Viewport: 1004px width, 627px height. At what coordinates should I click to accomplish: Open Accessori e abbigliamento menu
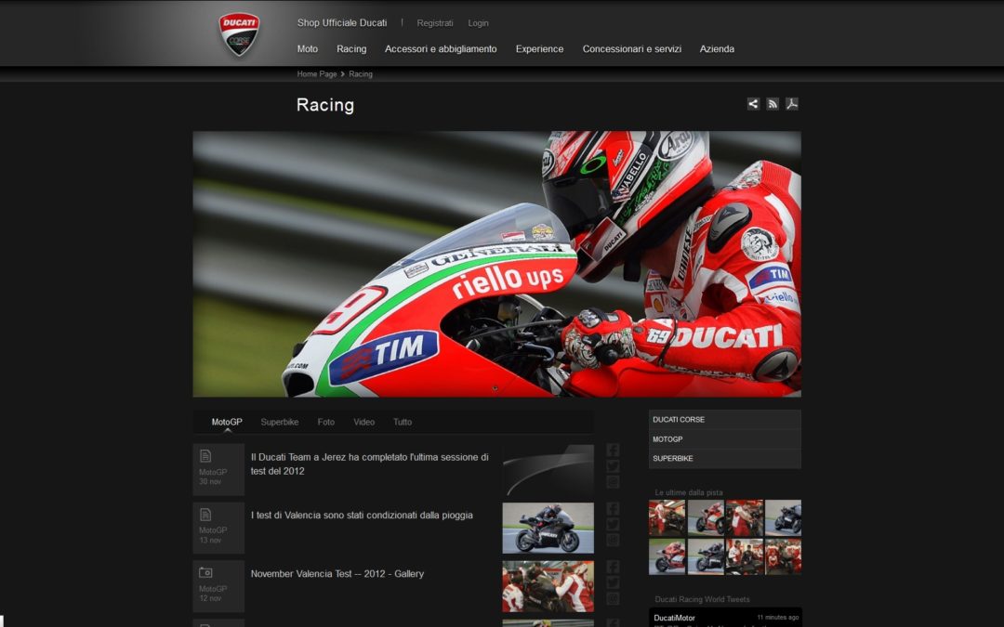tap(441, 49)
